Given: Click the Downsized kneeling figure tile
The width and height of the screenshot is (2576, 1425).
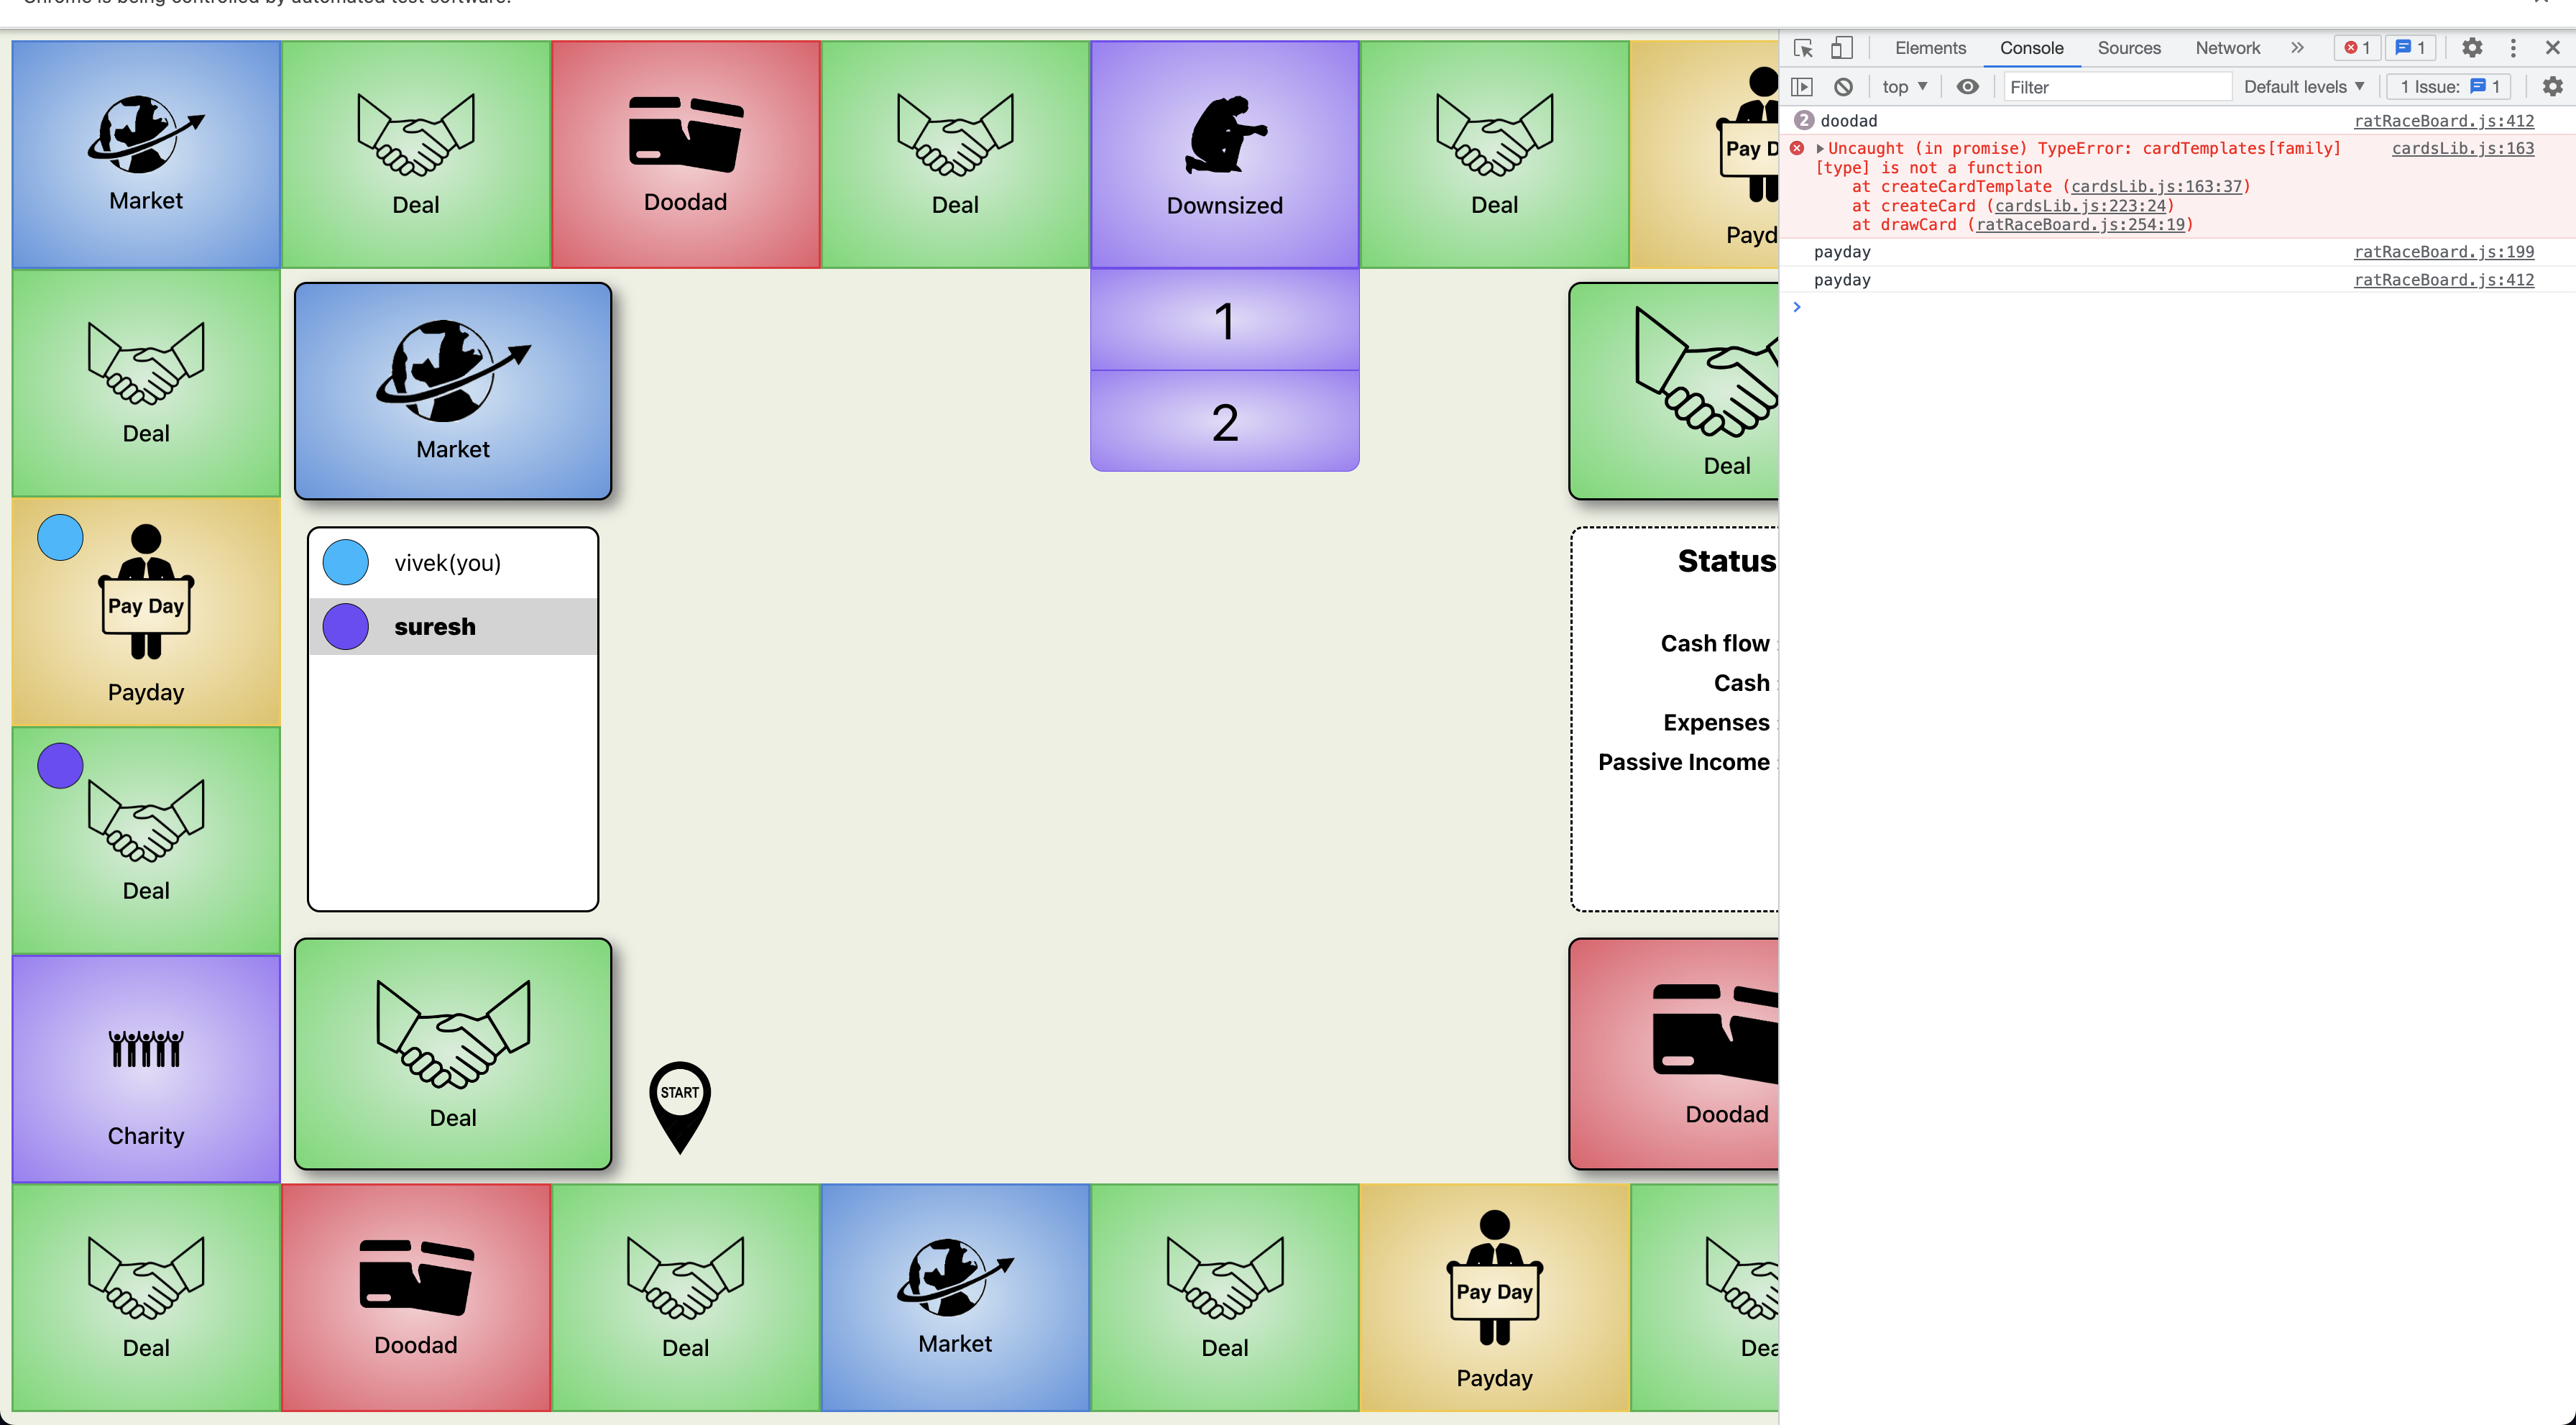Looking at the screenshot, I should pyautogui.click(x=1224, y=154).
